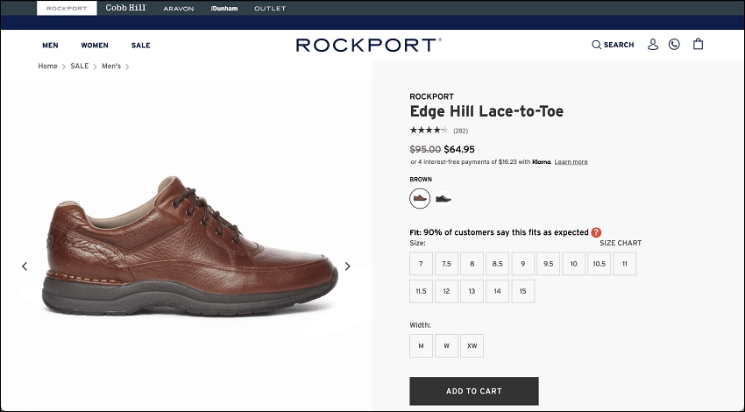This screenshot has width=745, height=412.
Task: Click the Rockport logo in header
Action: coord(369,45)
